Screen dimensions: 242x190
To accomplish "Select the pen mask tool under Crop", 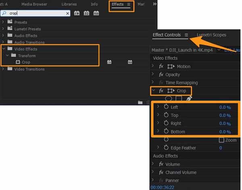I will [189, 98].
